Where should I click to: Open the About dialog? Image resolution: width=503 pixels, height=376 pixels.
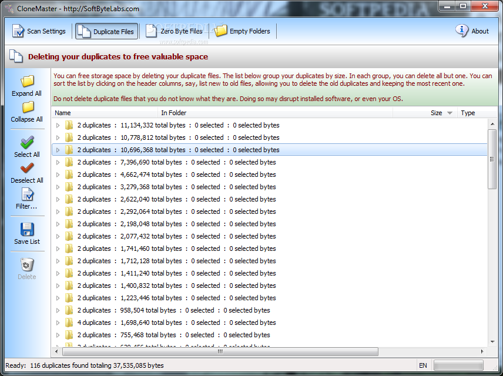472,31
